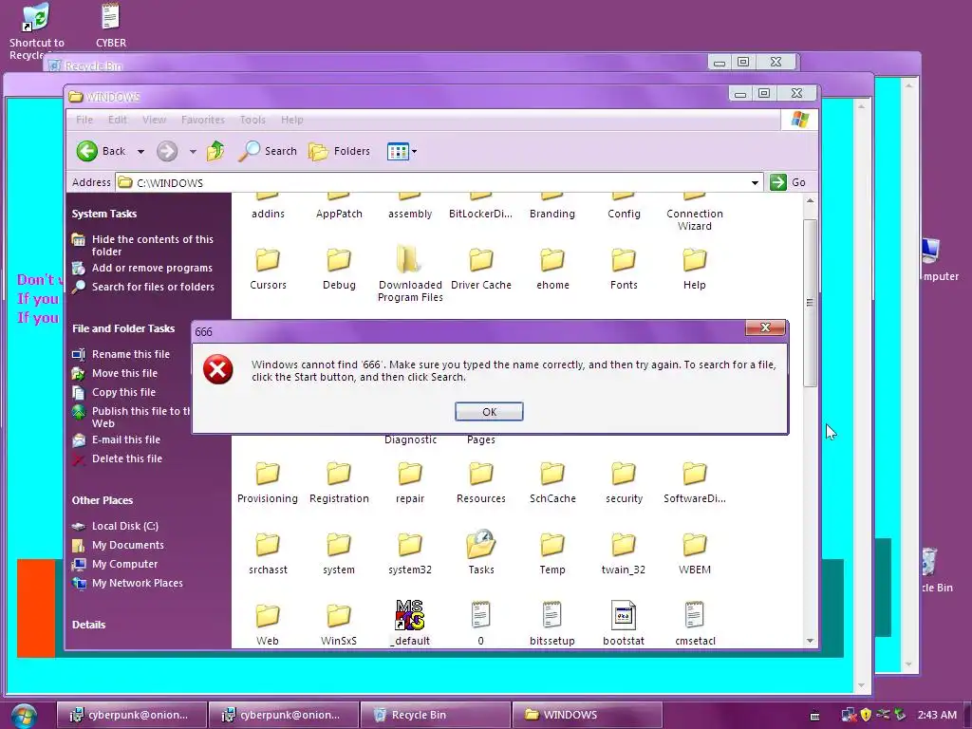Click Add or remove programs link
The width and height of the screenshot is (972, 729).
tap(152, 268)
